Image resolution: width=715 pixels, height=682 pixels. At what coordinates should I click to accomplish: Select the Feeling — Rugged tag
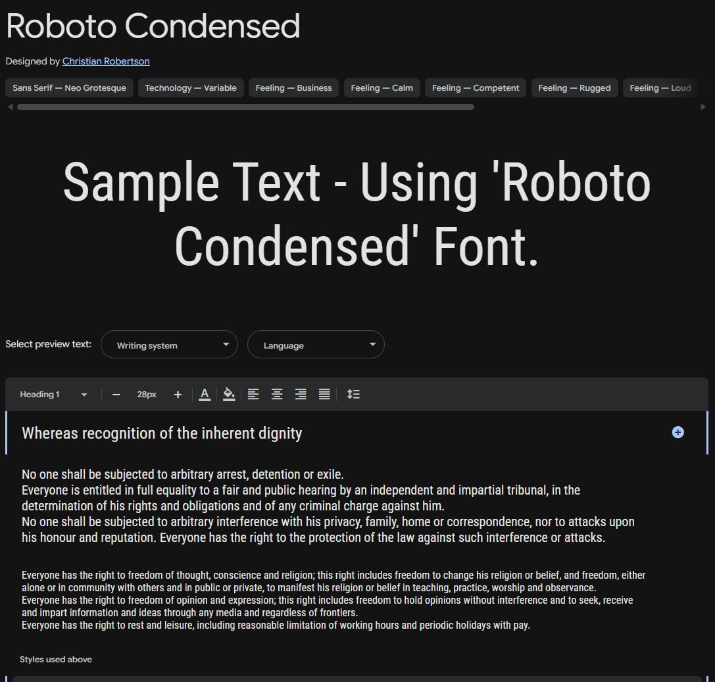(x=574, y=88)
